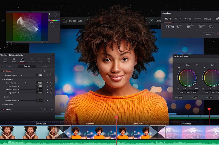Delete the Sharpen effect with the trash icon
This screenshot has height=145, width=219.
(45, 71)
